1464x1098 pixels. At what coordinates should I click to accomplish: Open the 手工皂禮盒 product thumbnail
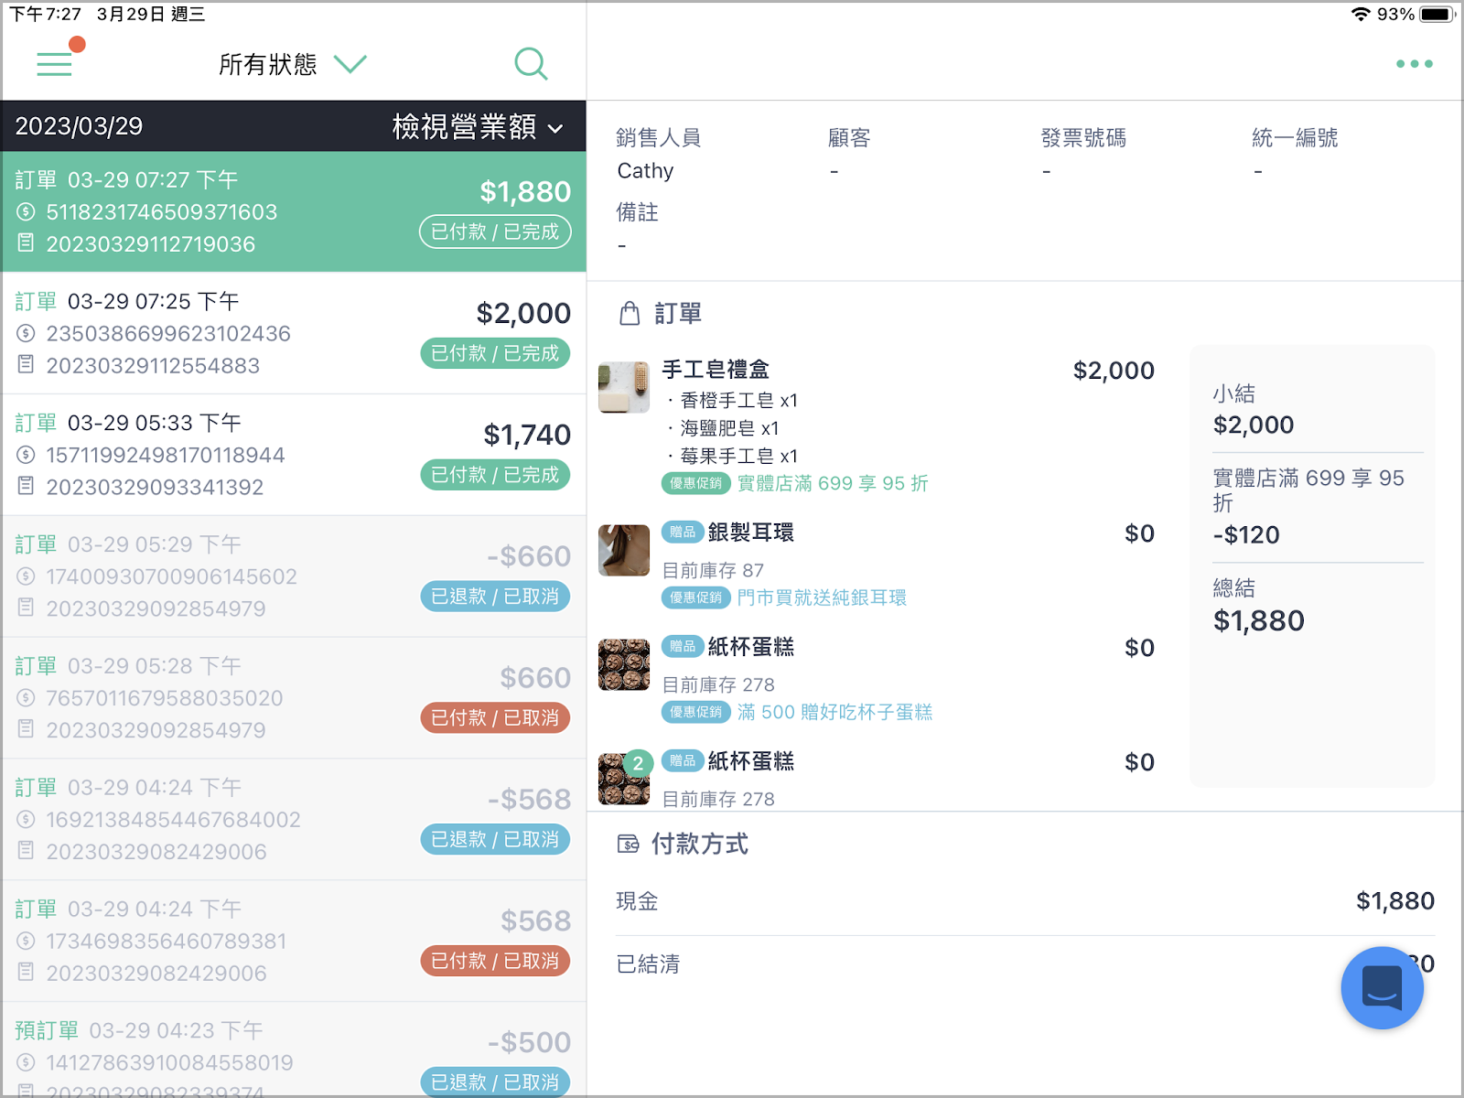click(624, 388)
